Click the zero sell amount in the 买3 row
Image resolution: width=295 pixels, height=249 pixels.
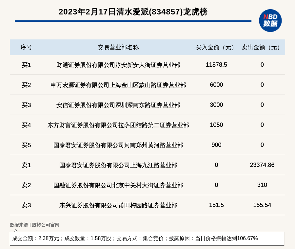tap(262, 105)
